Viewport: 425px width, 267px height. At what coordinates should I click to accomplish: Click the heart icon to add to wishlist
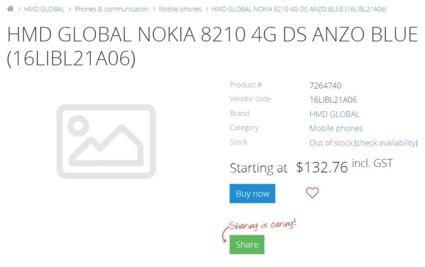tap(312, 192)
